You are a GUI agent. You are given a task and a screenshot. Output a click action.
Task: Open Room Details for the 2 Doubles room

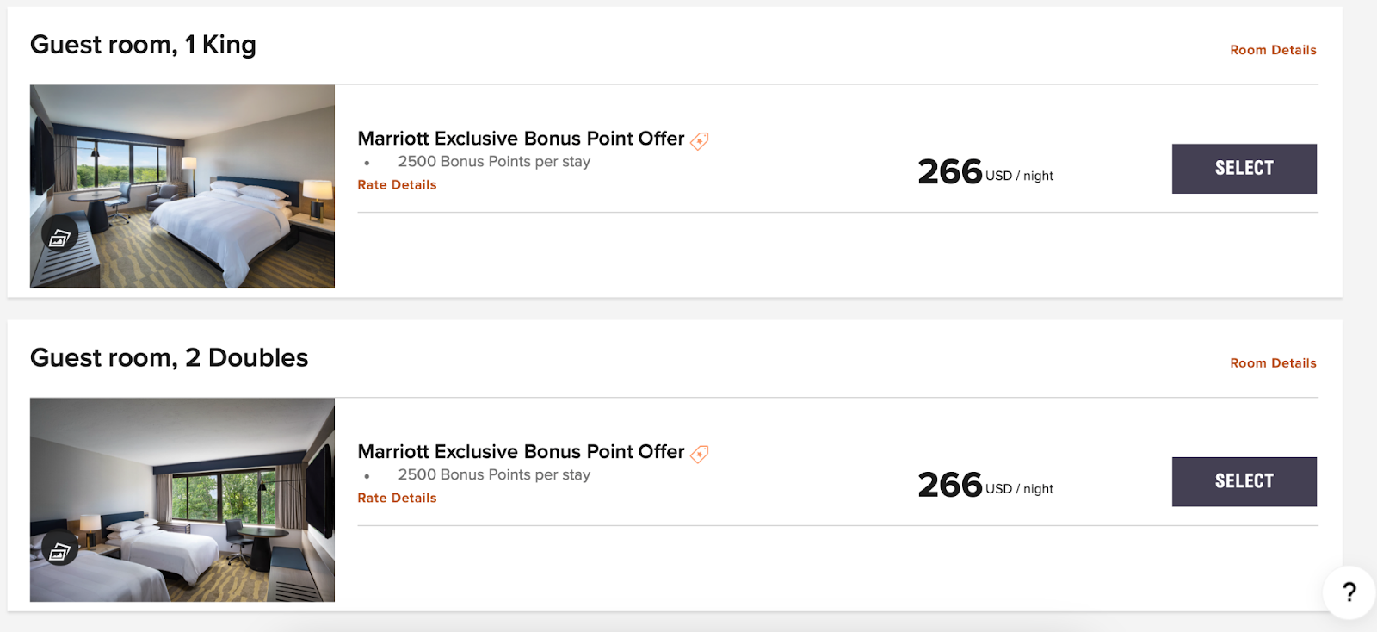tap(1273, 363)
